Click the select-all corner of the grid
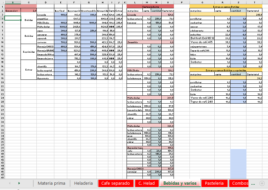 pos(2,2)
